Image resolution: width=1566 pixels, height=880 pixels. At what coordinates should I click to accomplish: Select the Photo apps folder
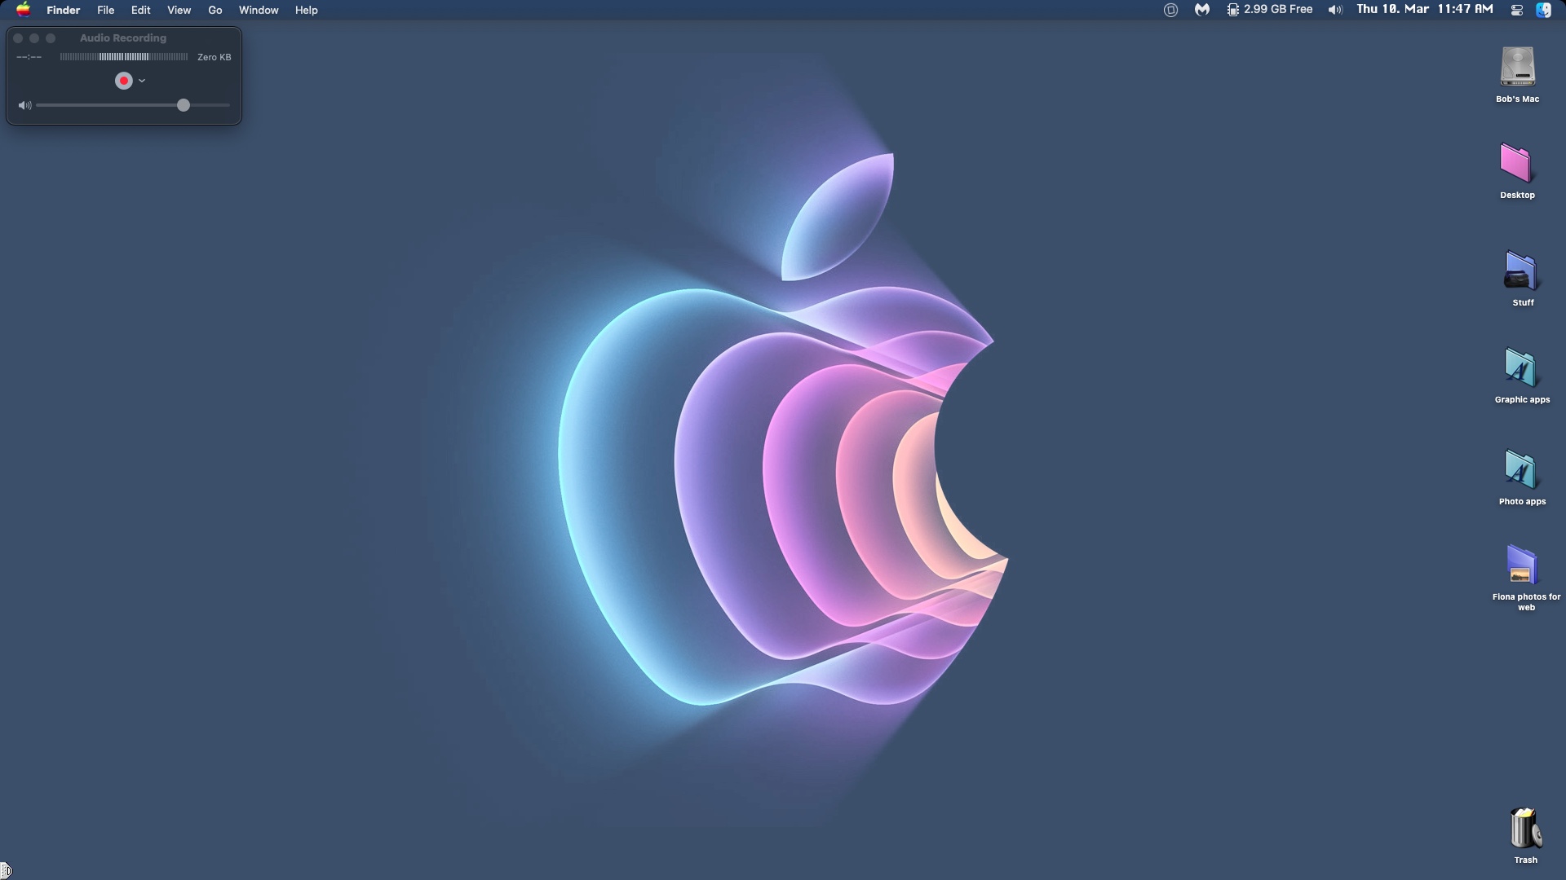coord(1520,469)
